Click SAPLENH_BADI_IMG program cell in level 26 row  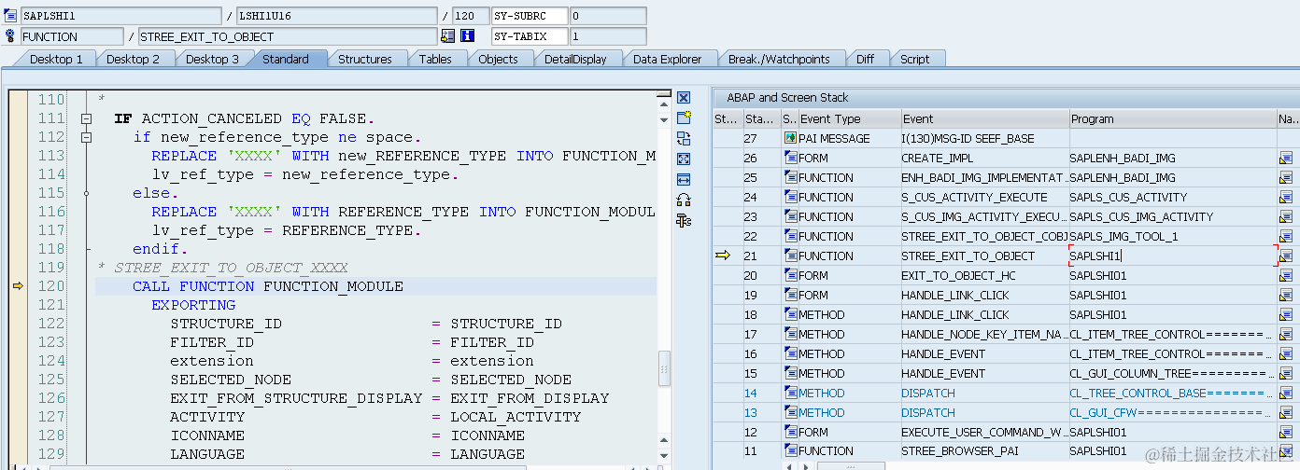1172,158
